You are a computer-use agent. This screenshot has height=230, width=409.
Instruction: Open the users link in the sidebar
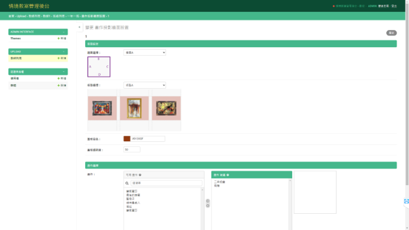pyautogui.click(x=14, y=78)
